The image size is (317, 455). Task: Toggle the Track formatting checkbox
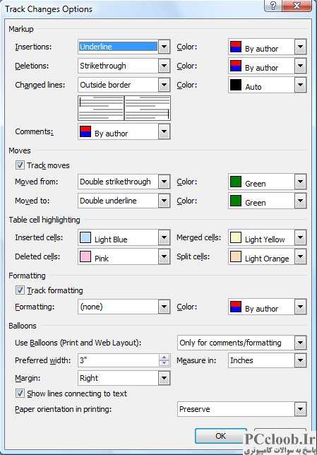[x=20, y=290]
